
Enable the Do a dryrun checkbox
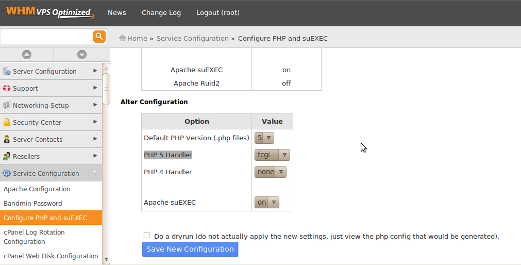(147, 235)
